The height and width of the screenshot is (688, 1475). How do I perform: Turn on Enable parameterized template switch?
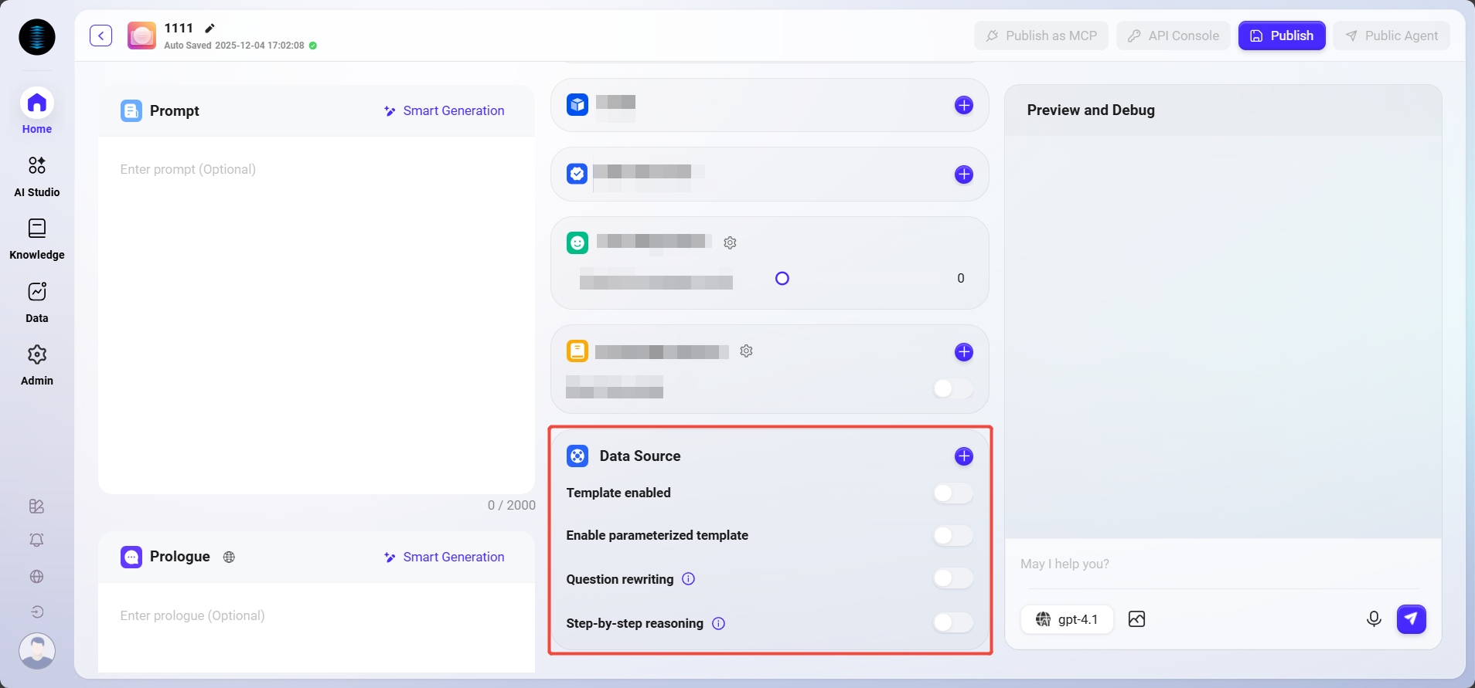952,536
